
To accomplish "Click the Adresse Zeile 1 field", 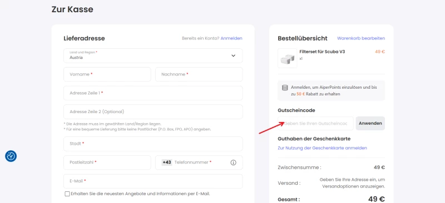I will [153, 93].
